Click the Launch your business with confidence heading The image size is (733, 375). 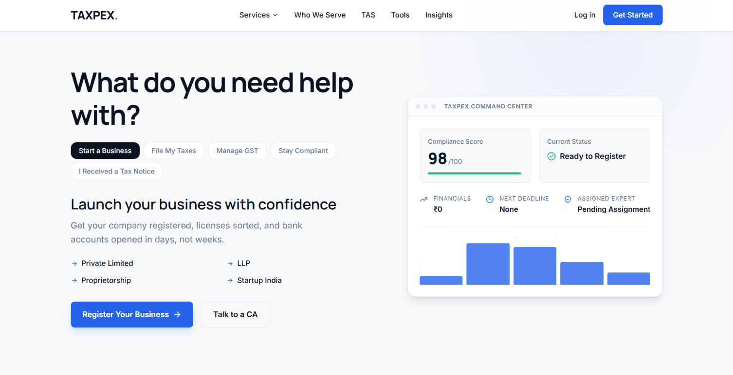(203, 205)
